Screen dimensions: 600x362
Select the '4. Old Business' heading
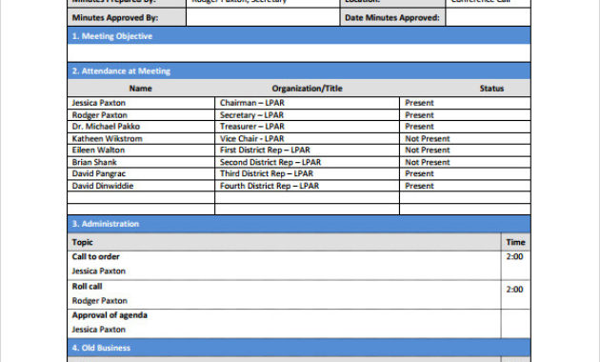[101, 348]
